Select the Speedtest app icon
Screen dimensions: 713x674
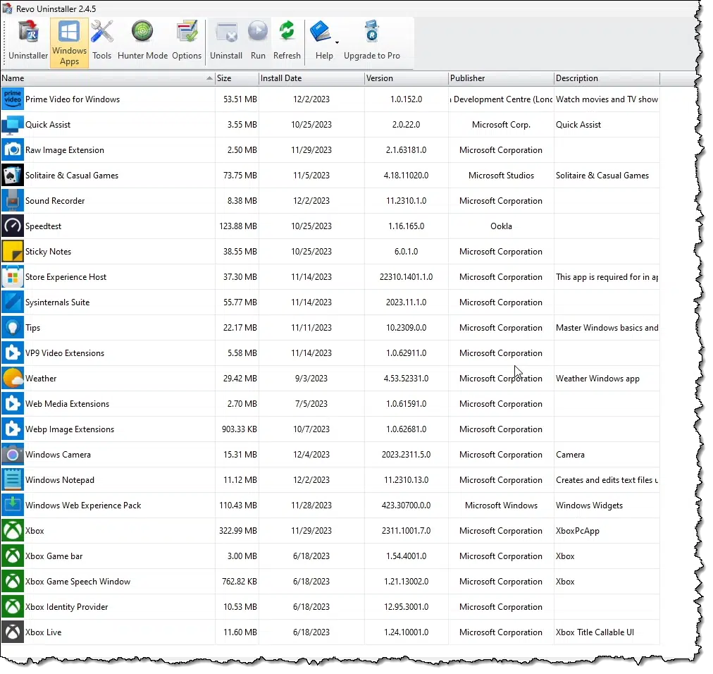[13, 226]
